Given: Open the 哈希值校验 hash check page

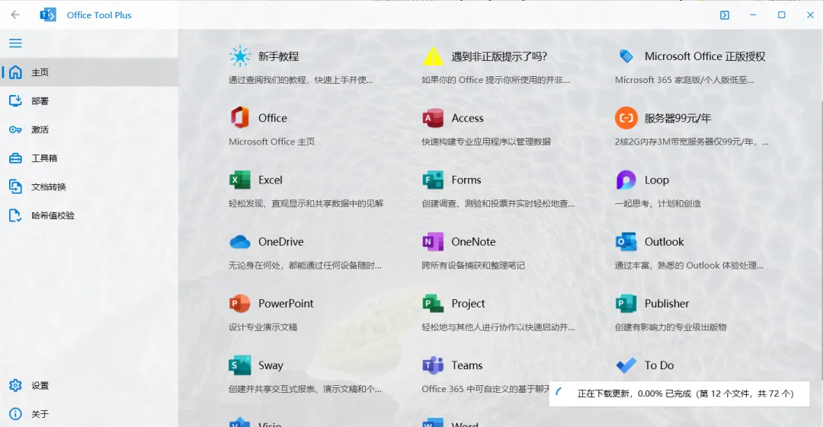Looking at the screenshot, I should point(89,215).
